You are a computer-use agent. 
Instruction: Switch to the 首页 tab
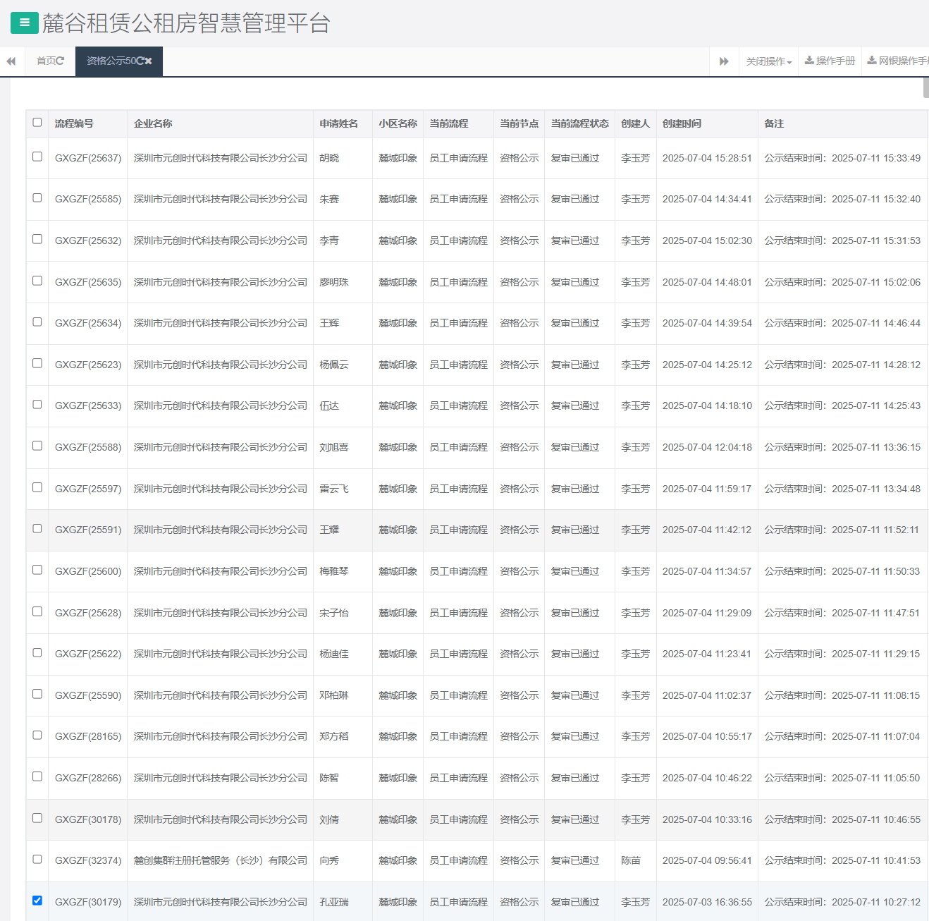click(x=47, y=61)
